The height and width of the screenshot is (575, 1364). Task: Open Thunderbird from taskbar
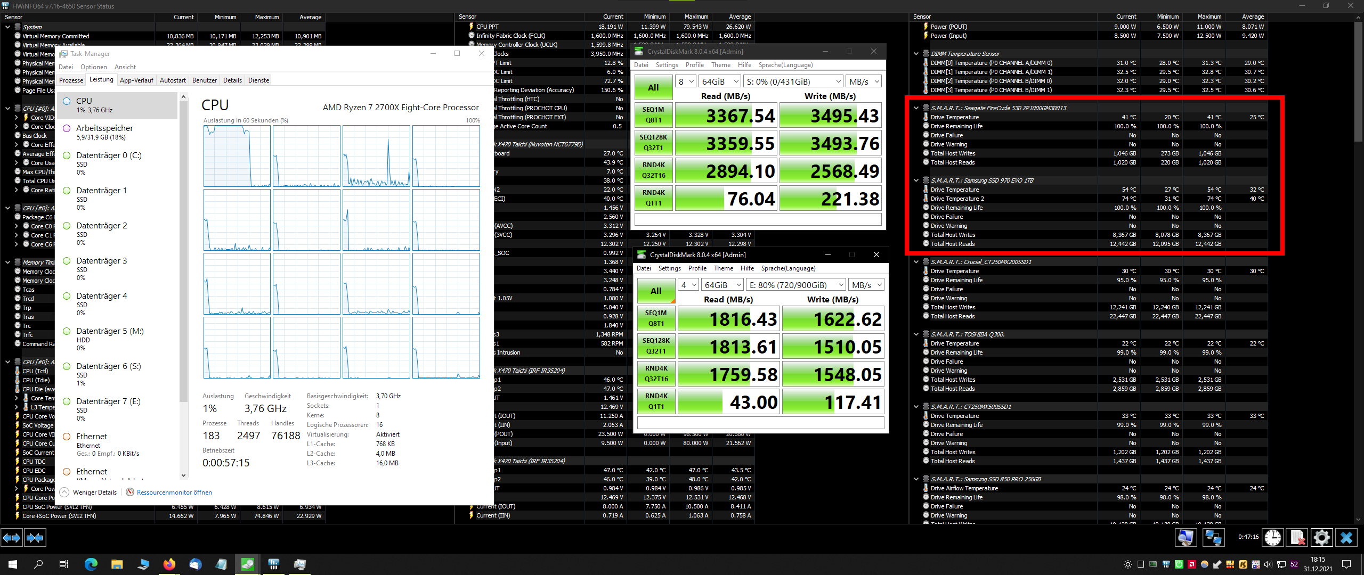(196, 564)
